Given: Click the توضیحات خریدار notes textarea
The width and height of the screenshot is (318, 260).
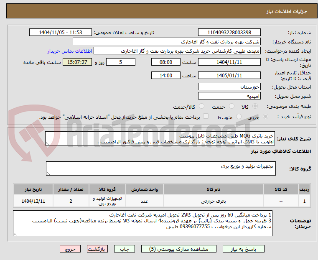Looking at the screenshot, I should [143, 223].
